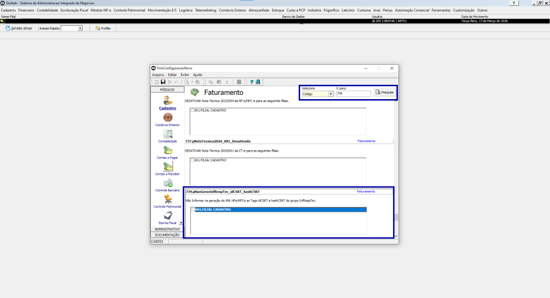The height and width of the screenshot is (298, 550).
Task: Check 001.FILIAL CADASTRO under parameter 739
Action: click(x=193, y=210)
